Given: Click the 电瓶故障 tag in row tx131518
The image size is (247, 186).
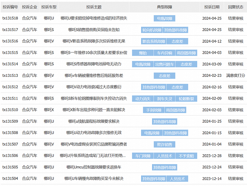Looking at the screenshot, I should click(164, 18).
